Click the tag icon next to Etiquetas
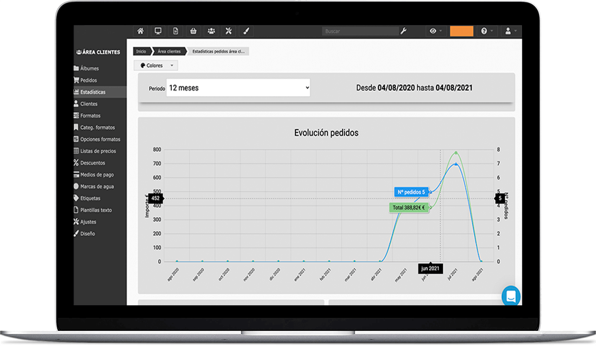596x346 pixels. tap(76, 198)
